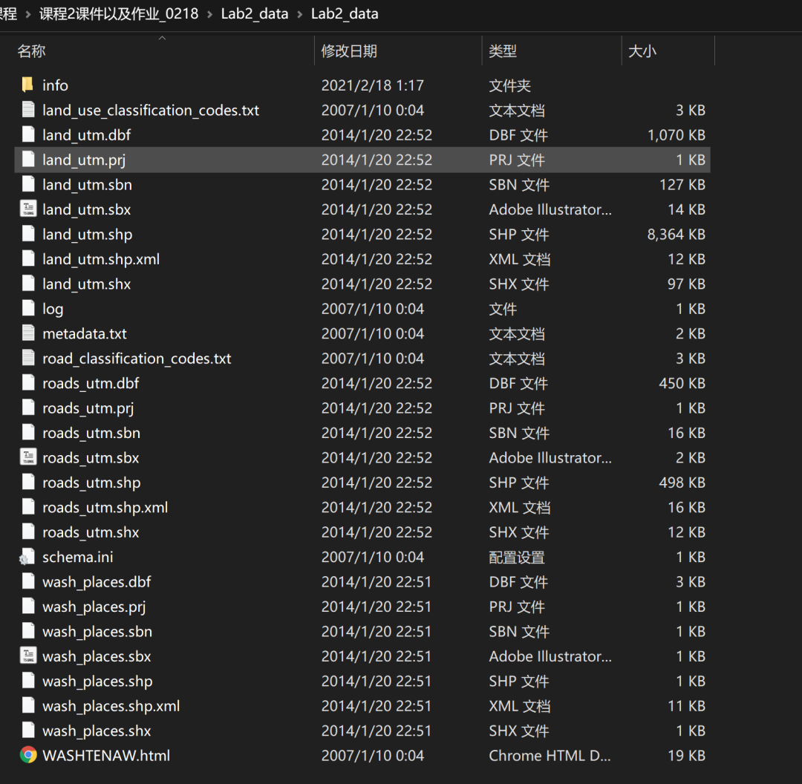Select the wash_places.dbf file

click(x=97, y=582)
